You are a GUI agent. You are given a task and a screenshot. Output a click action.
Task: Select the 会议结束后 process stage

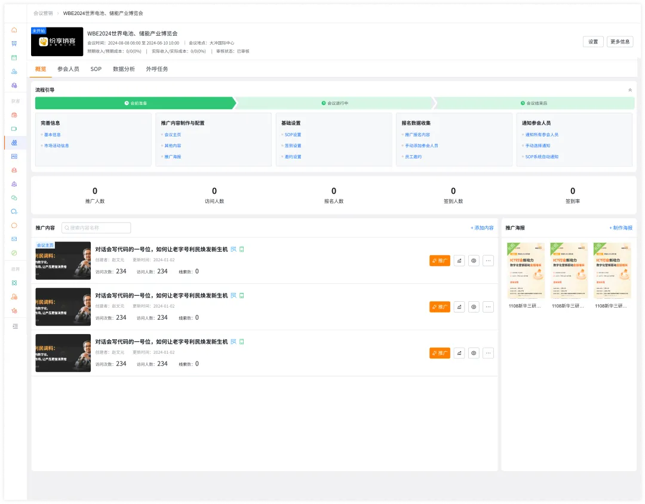(534, 103)
